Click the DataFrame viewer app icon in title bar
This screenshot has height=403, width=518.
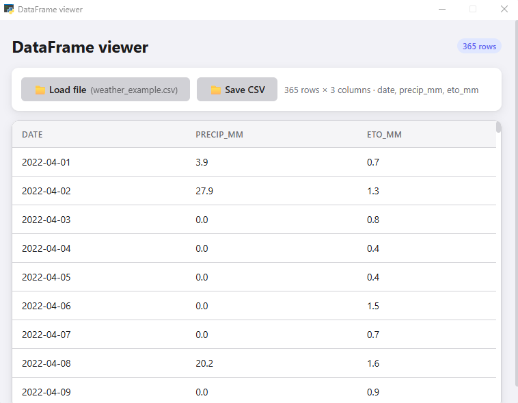pos(9,9)
